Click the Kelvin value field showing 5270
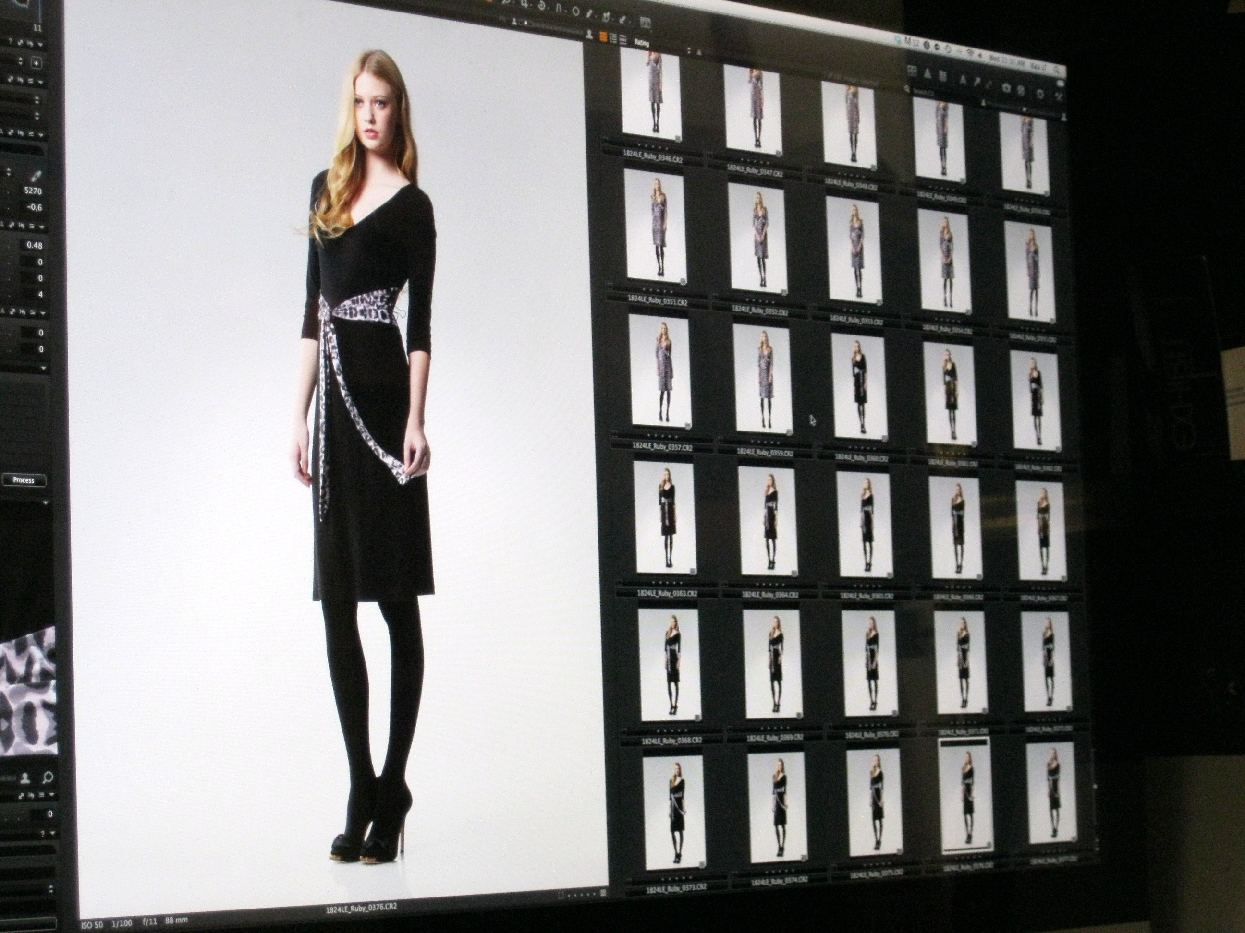 (x=33, y=191)
